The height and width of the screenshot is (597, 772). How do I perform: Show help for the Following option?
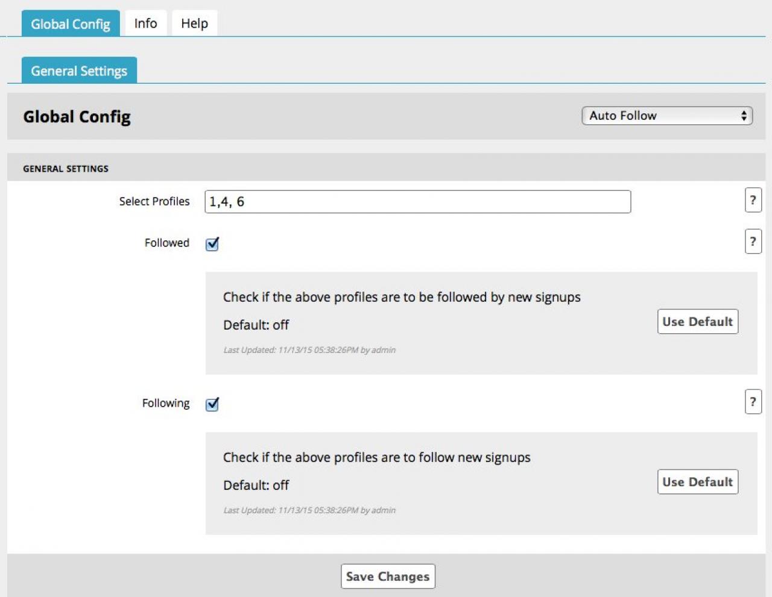coord(753,402)
